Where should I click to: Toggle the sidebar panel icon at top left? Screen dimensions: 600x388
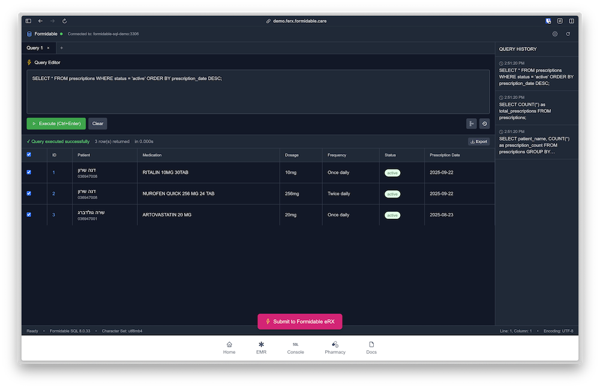click(28, 20)
